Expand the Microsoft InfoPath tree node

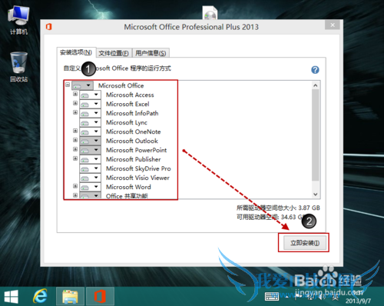click(x=75, y=112)
